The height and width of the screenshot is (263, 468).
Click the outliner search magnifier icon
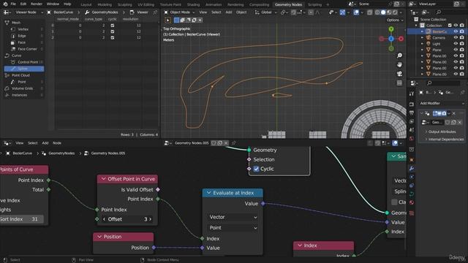[x=439, y=12]
